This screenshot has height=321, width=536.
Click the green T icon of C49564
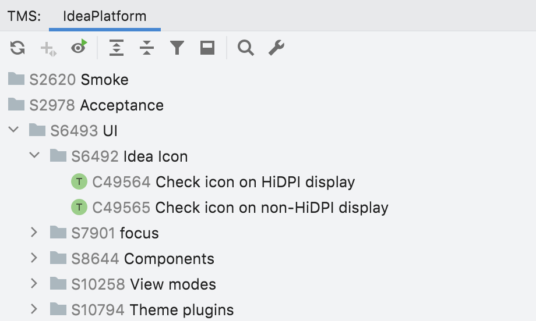coord(79,181)
